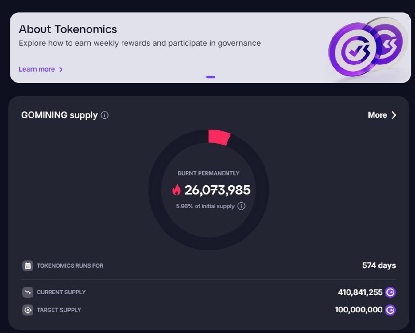Screen dimensions: 415x333
Task: Click the GOMINING supply title
Action: [x=59, y=115]
